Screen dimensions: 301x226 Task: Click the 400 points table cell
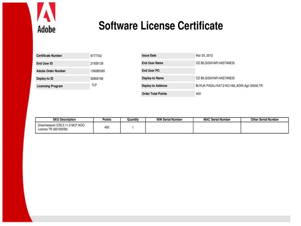(107, 128)
